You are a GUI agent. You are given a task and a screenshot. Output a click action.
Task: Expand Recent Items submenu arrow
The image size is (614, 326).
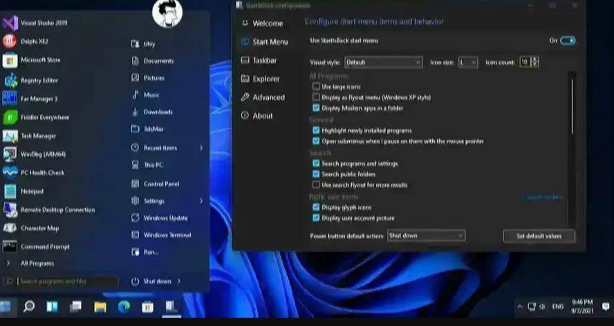pos(201,147)
